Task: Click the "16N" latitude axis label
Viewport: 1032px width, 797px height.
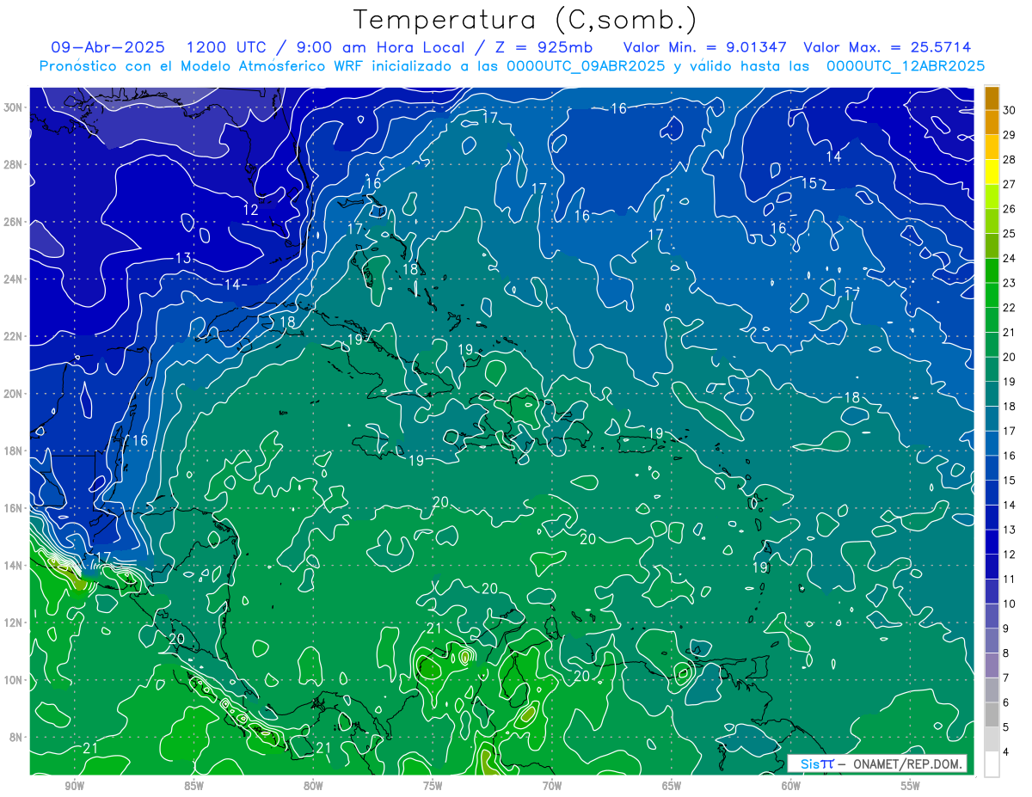Action: coord(15,508)
